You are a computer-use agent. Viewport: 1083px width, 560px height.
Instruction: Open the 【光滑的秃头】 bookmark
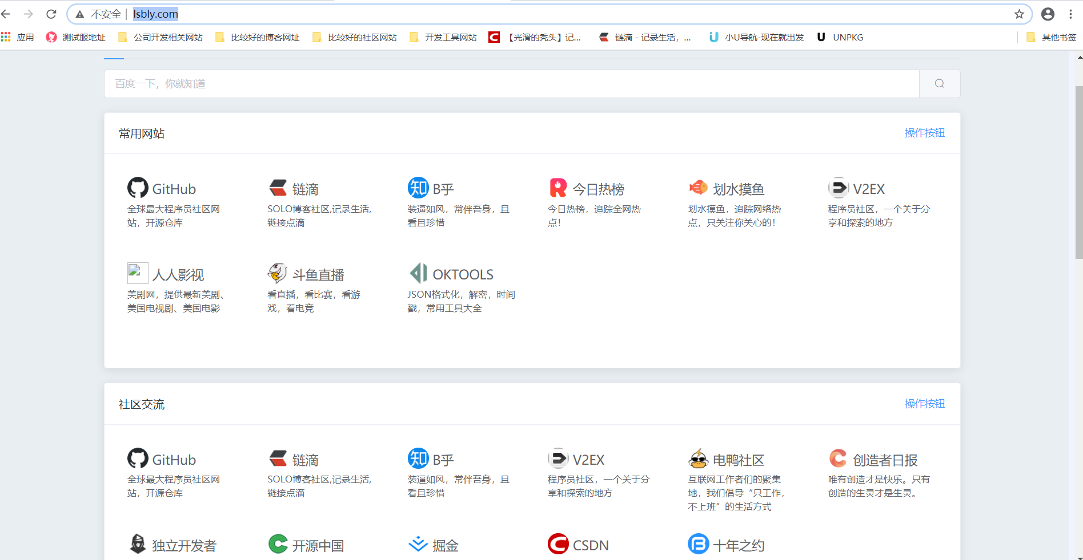(535, 37)
